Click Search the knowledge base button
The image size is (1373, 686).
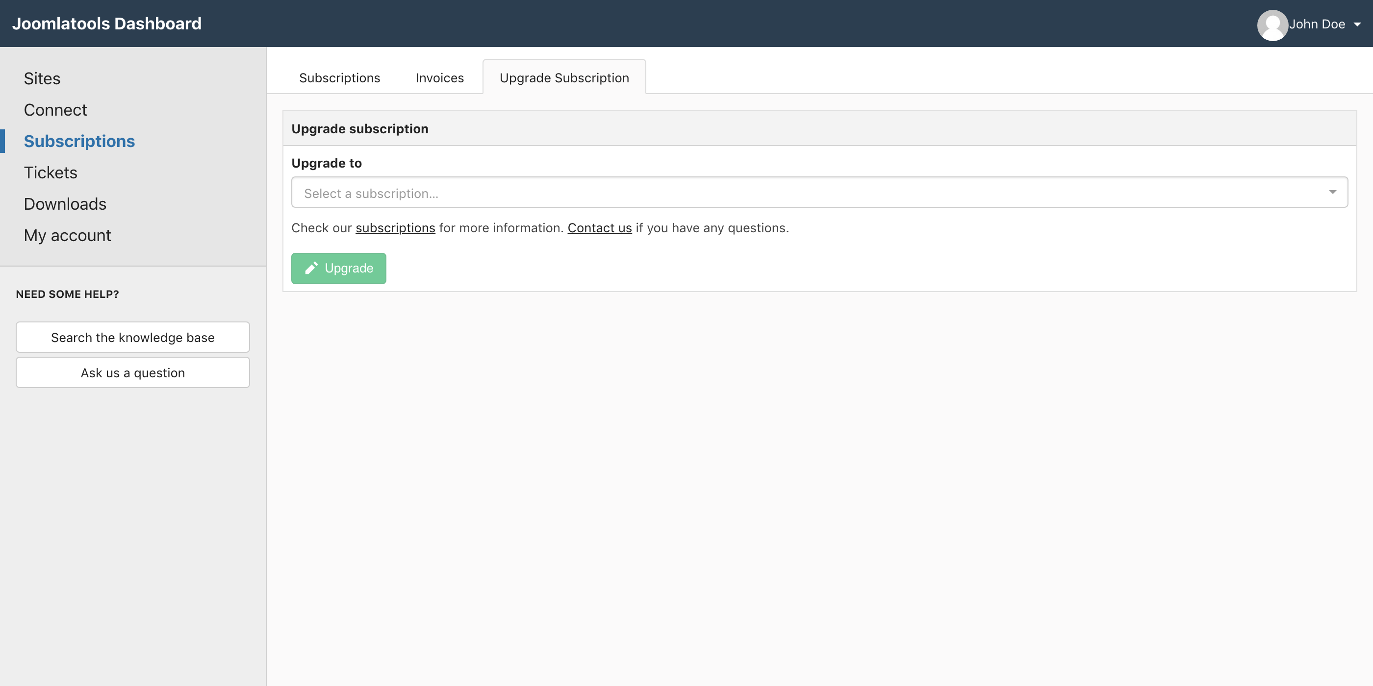[133, 337]
